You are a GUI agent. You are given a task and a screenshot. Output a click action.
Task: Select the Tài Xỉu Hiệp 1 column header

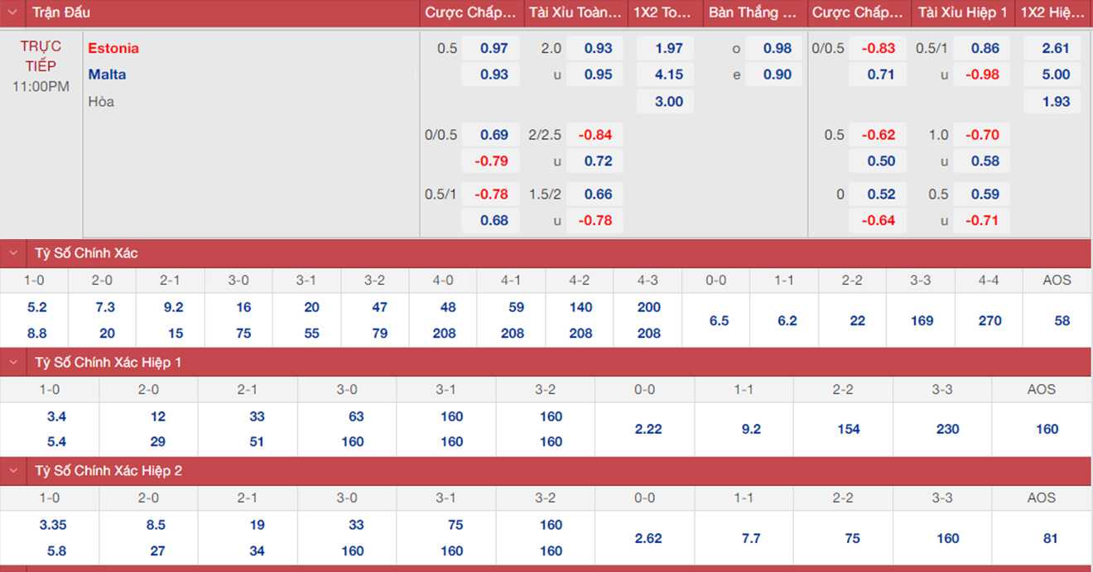[962, 12]
